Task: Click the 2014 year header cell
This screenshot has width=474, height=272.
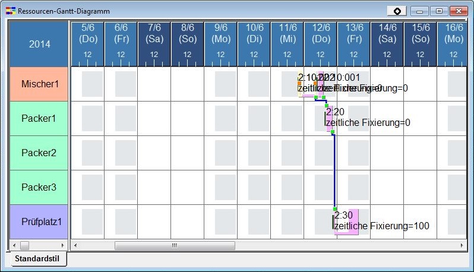Action: [39, 44]
